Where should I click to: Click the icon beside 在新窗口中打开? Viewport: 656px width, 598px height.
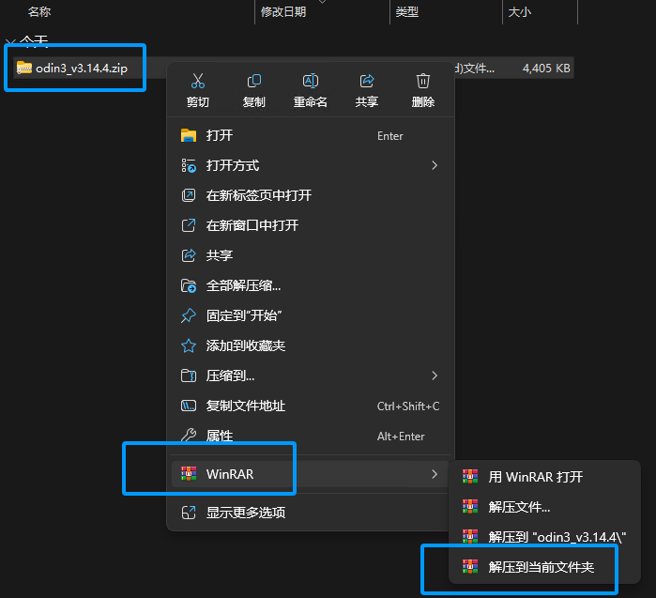(x=189, y=225)
